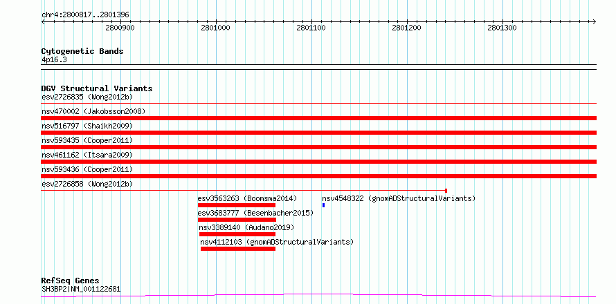Viewport: 616px width, 304px height.
Task: Click variant label nsv3389140 (Audano2019)
Action: point(246,227)
